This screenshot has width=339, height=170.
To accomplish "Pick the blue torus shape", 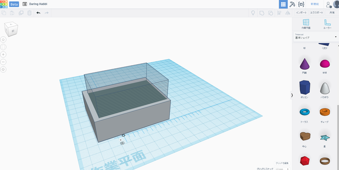I will (x=304, y=112).
